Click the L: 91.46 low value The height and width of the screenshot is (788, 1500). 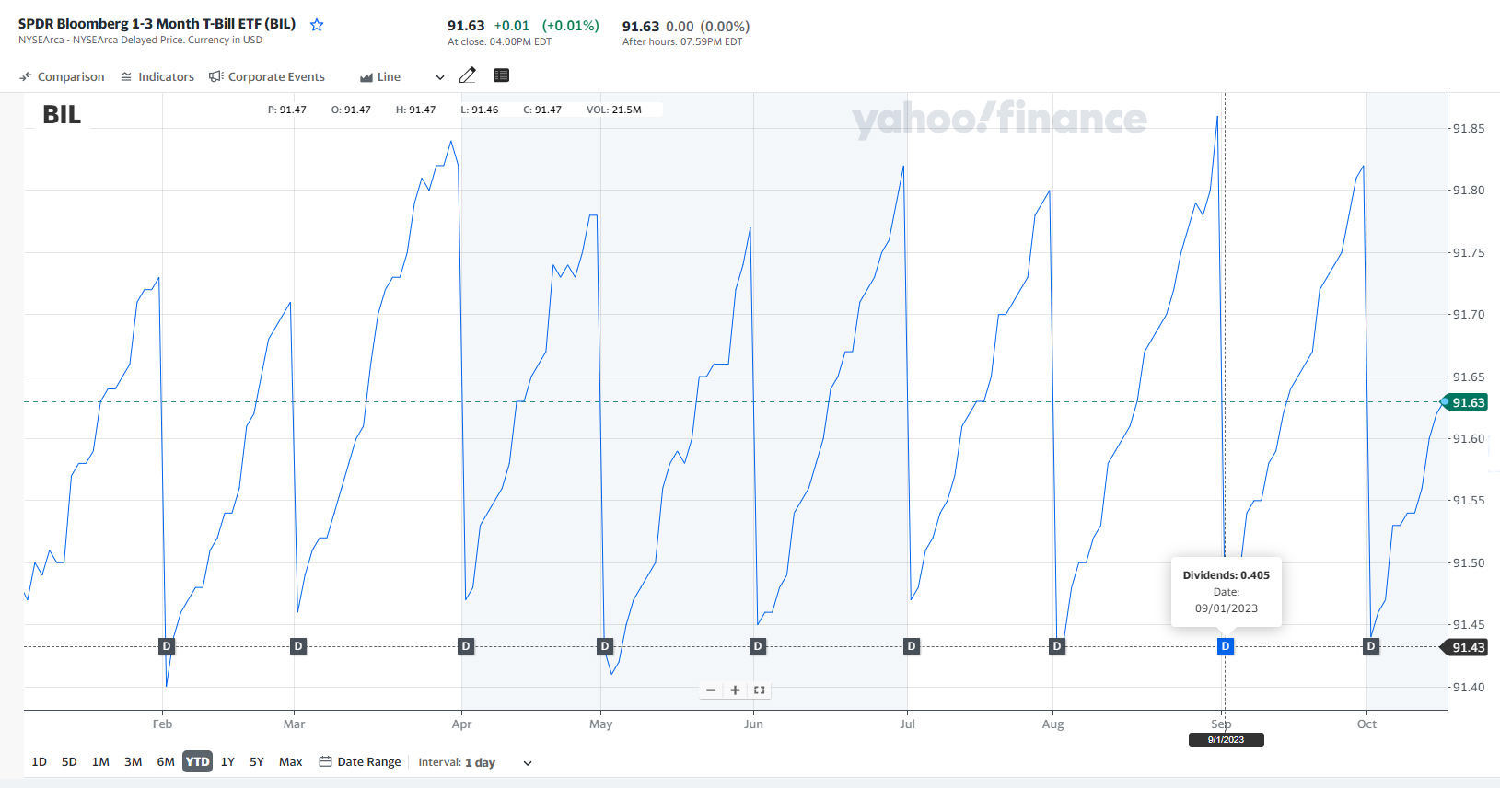coord(479,110)
